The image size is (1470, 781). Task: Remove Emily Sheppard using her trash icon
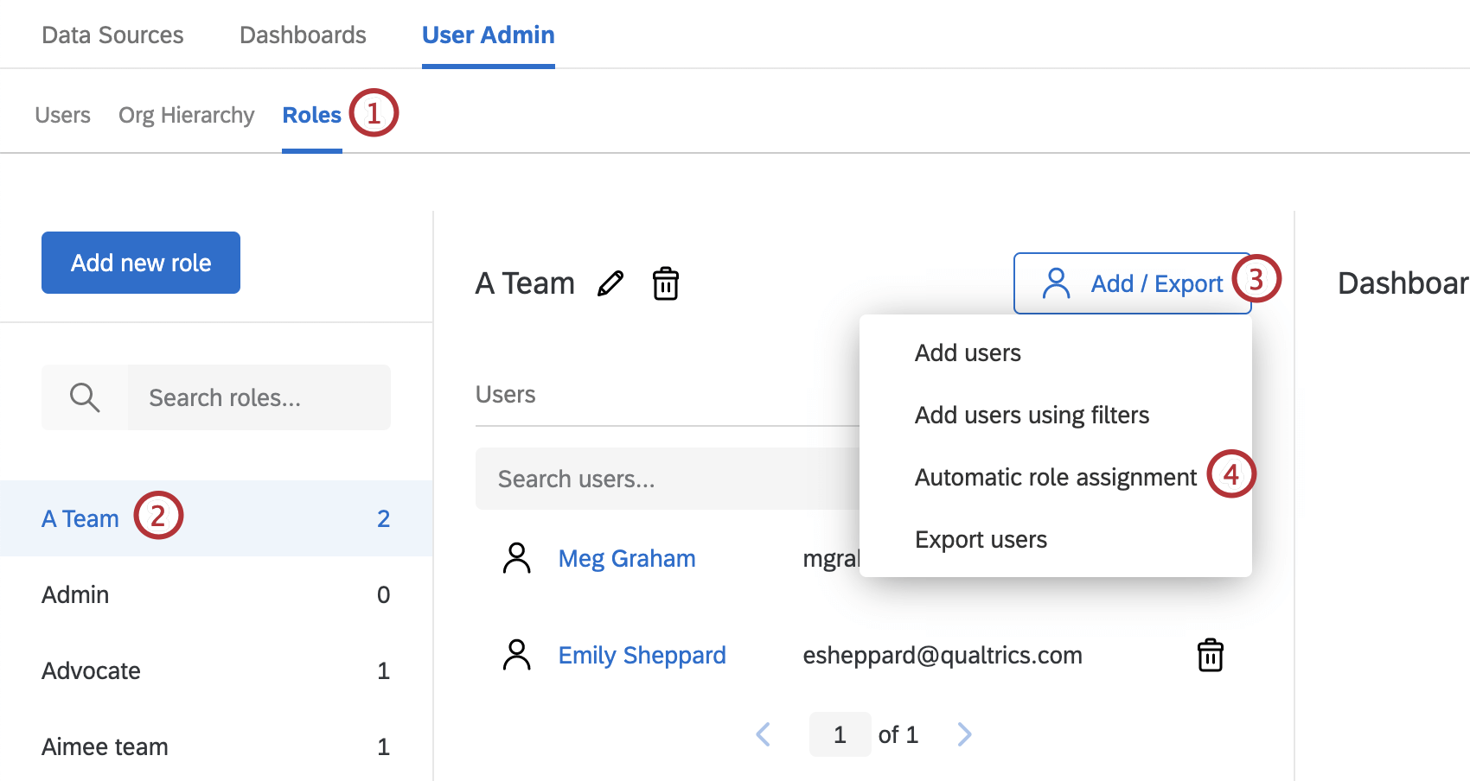click(x=1210, y=655)
